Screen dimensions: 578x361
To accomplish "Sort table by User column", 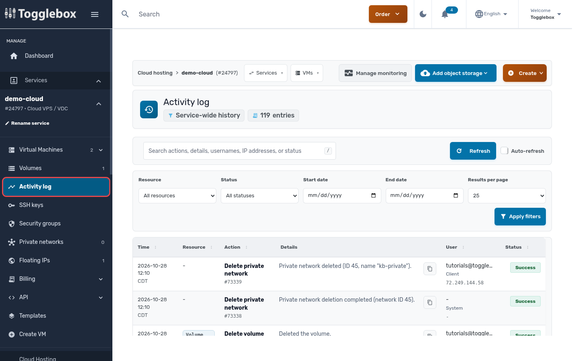I will tap(455, 247).
